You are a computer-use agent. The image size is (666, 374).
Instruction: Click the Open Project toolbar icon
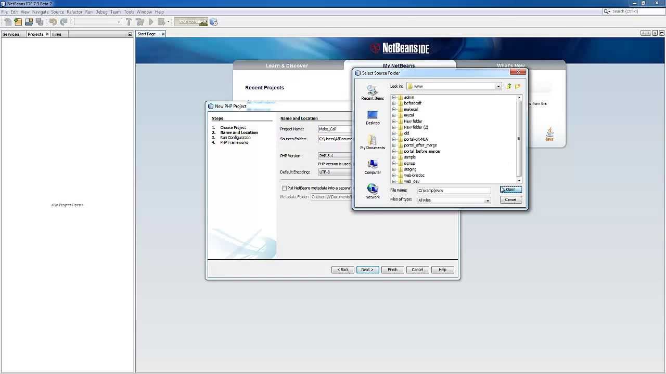[29, 22]
